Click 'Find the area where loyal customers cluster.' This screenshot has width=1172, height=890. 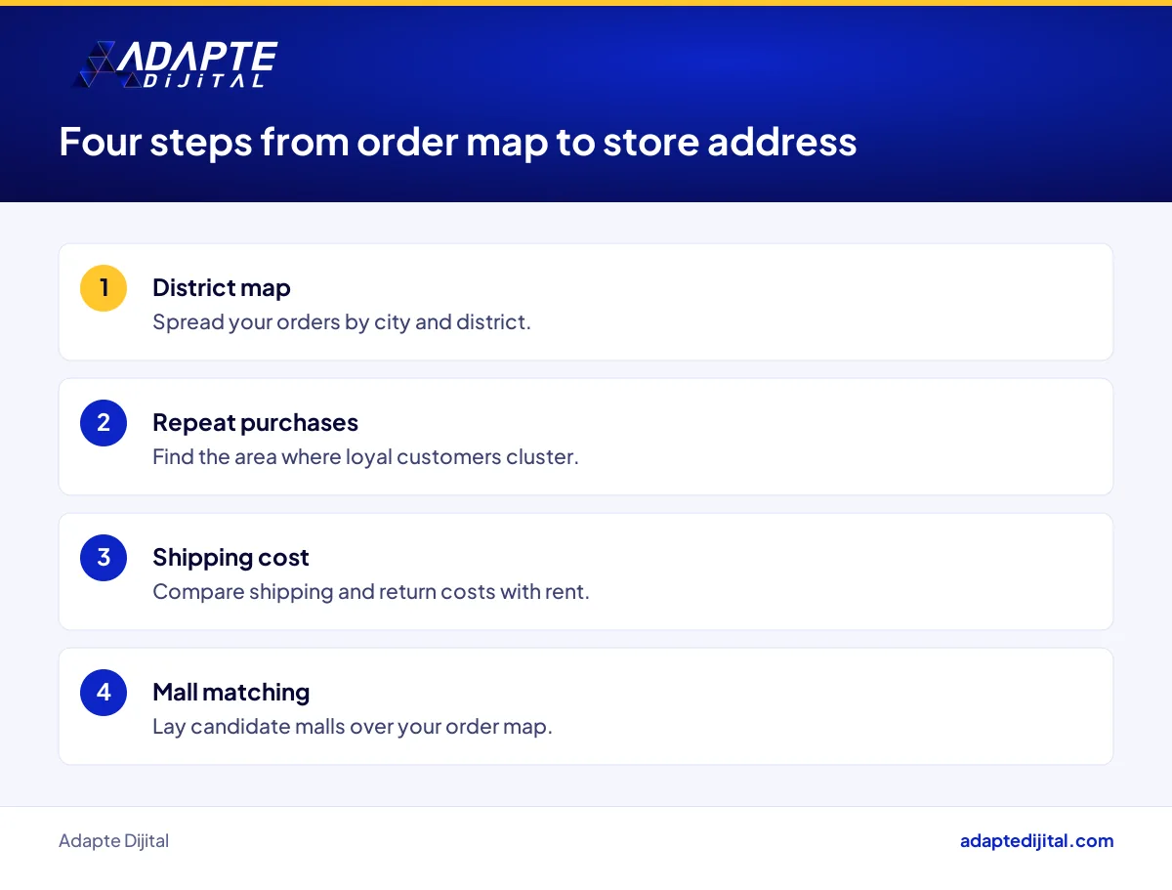pos(365,457)
